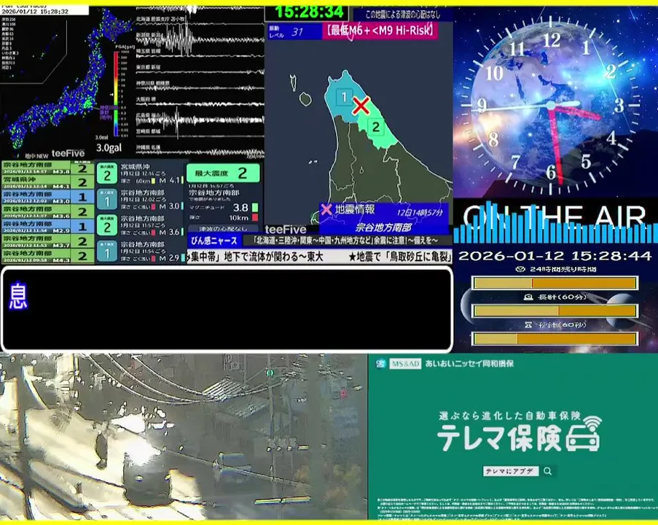Image resolution: width=658 pixels, height=525 pixels.
Task: Click the 沖縄県 名護 seismograph trace
Action: [x=200, y=151]
